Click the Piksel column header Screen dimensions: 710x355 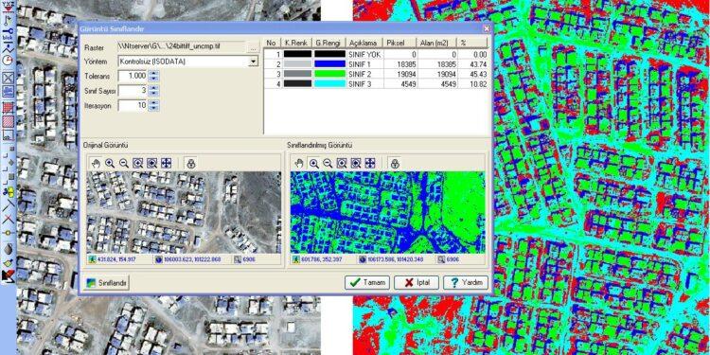click(399, 43)
